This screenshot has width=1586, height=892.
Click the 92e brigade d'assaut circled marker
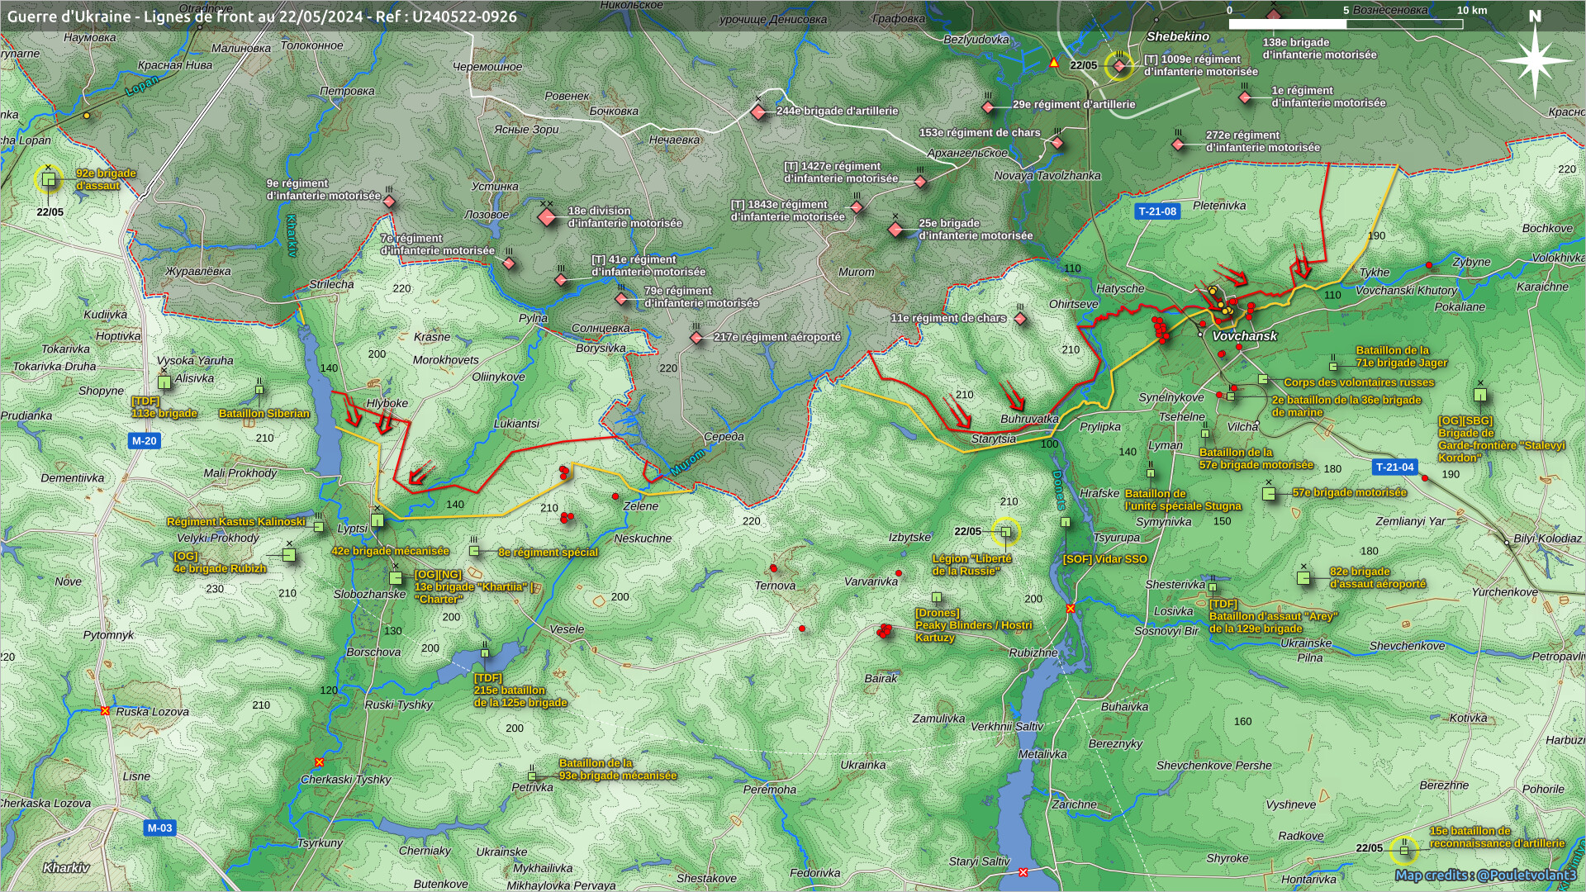[49, 179]
